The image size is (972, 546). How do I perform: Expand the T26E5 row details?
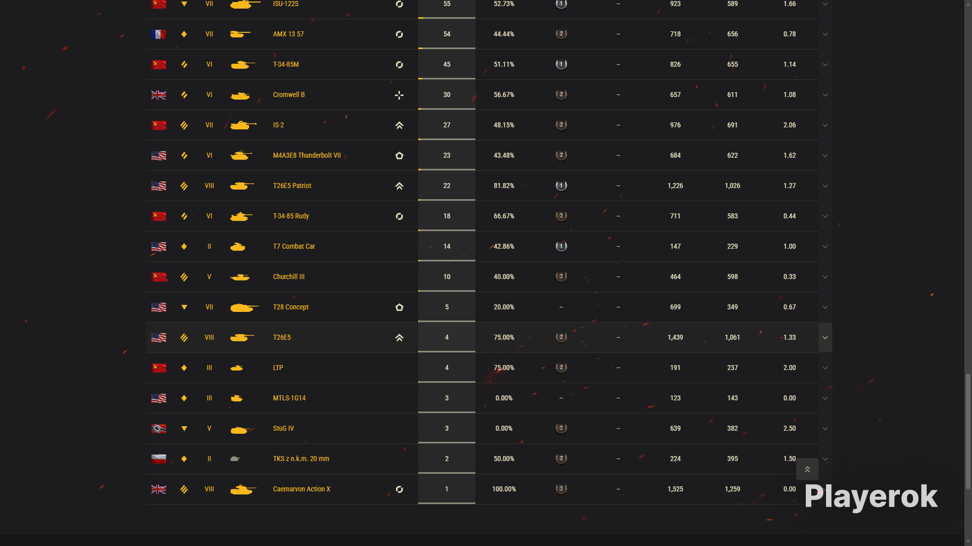825,337
